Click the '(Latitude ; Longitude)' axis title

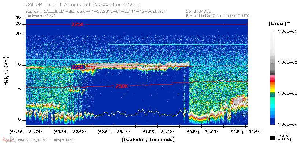[148, 140]
